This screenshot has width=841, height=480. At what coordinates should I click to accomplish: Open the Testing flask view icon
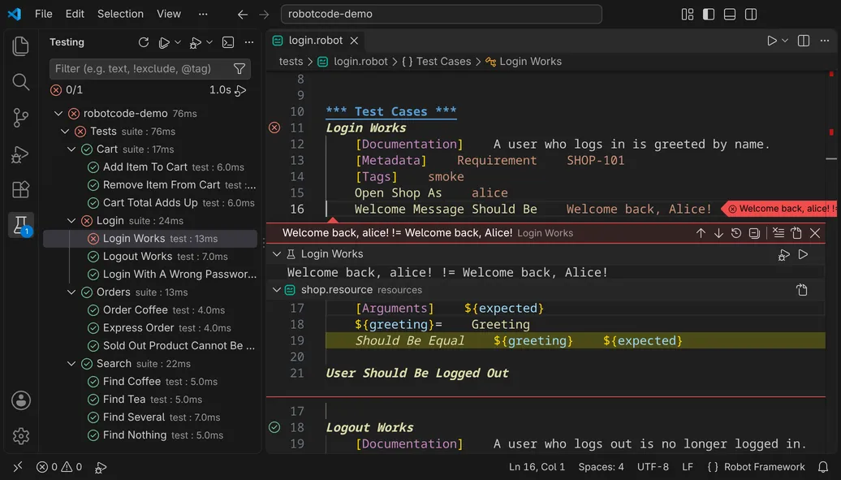click(20, 225)
